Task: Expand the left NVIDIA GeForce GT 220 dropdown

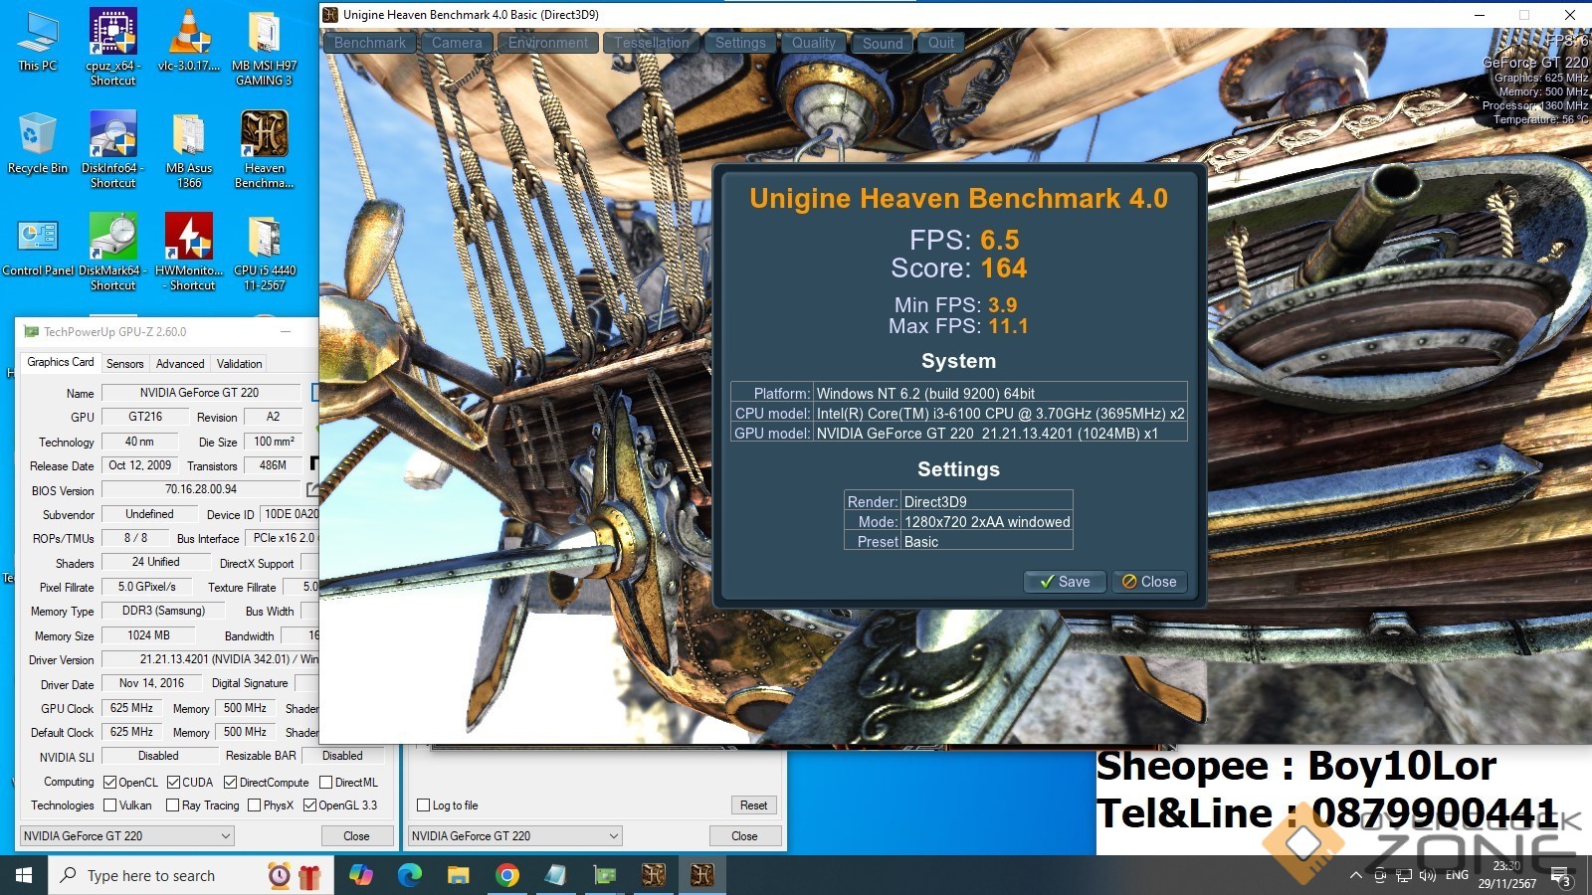Action: tap(126, 836)
